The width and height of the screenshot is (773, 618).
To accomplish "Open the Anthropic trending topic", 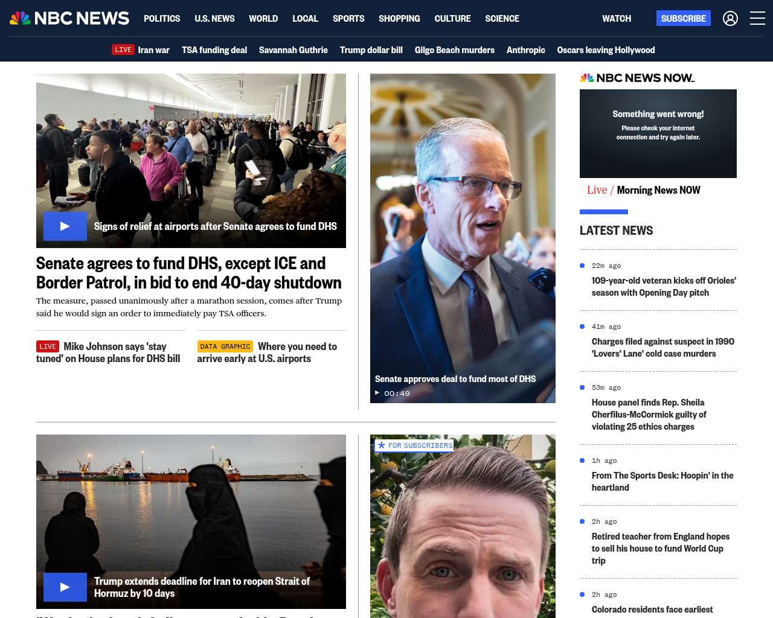I will (526, 50).
